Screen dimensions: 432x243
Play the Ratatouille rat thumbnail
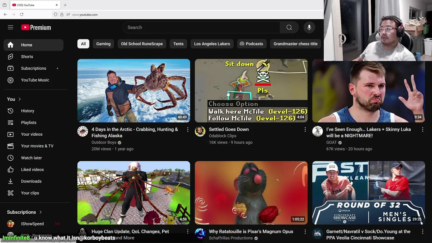pyautogui.click(x=251, y=193)
